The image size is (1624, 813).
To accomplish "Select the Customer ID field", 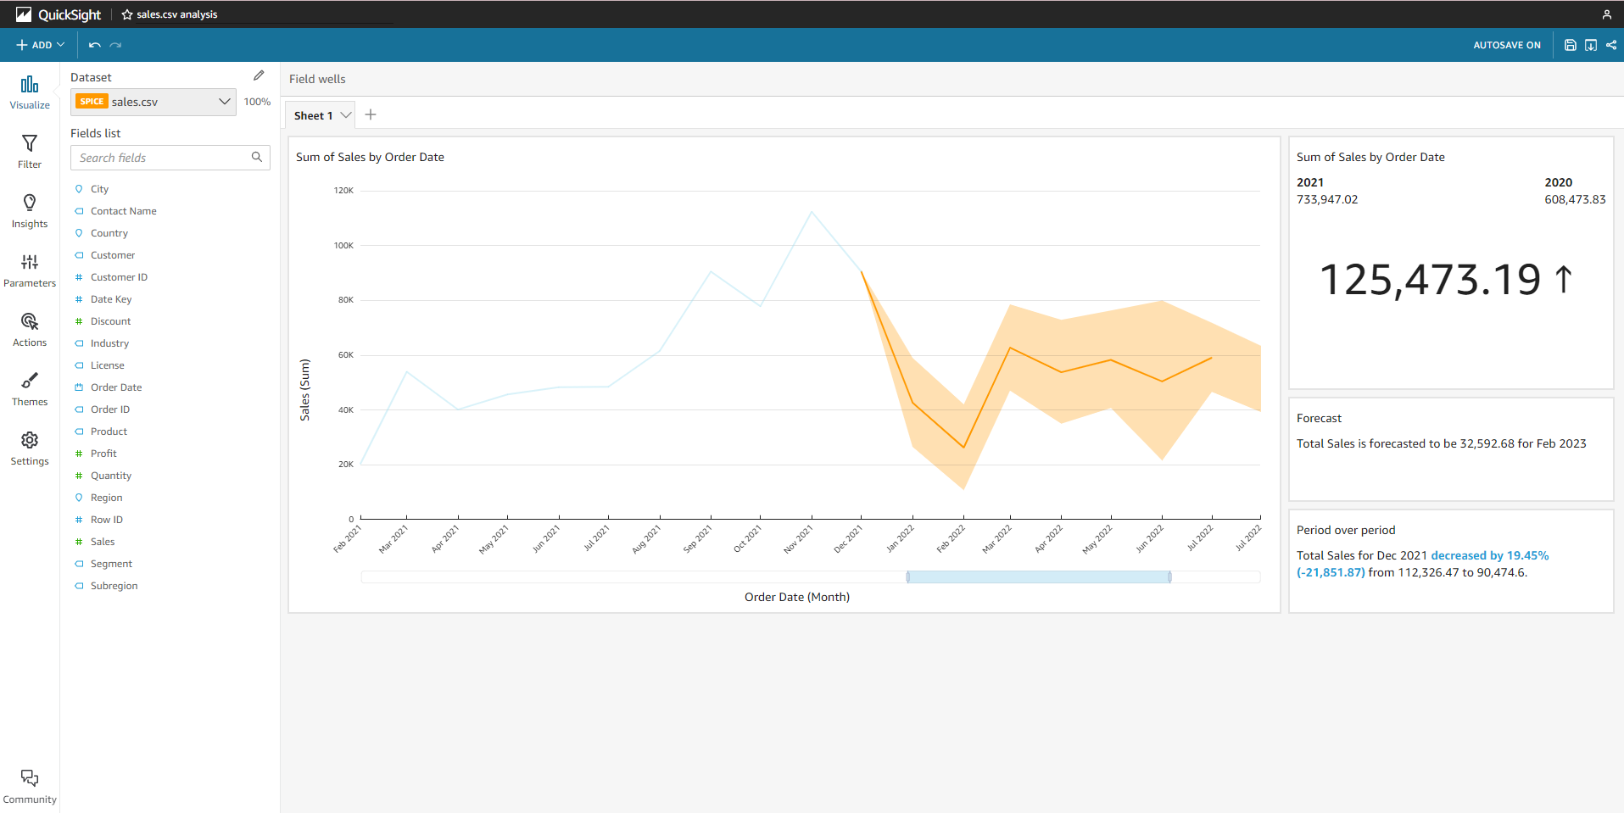I will point(119,277).
